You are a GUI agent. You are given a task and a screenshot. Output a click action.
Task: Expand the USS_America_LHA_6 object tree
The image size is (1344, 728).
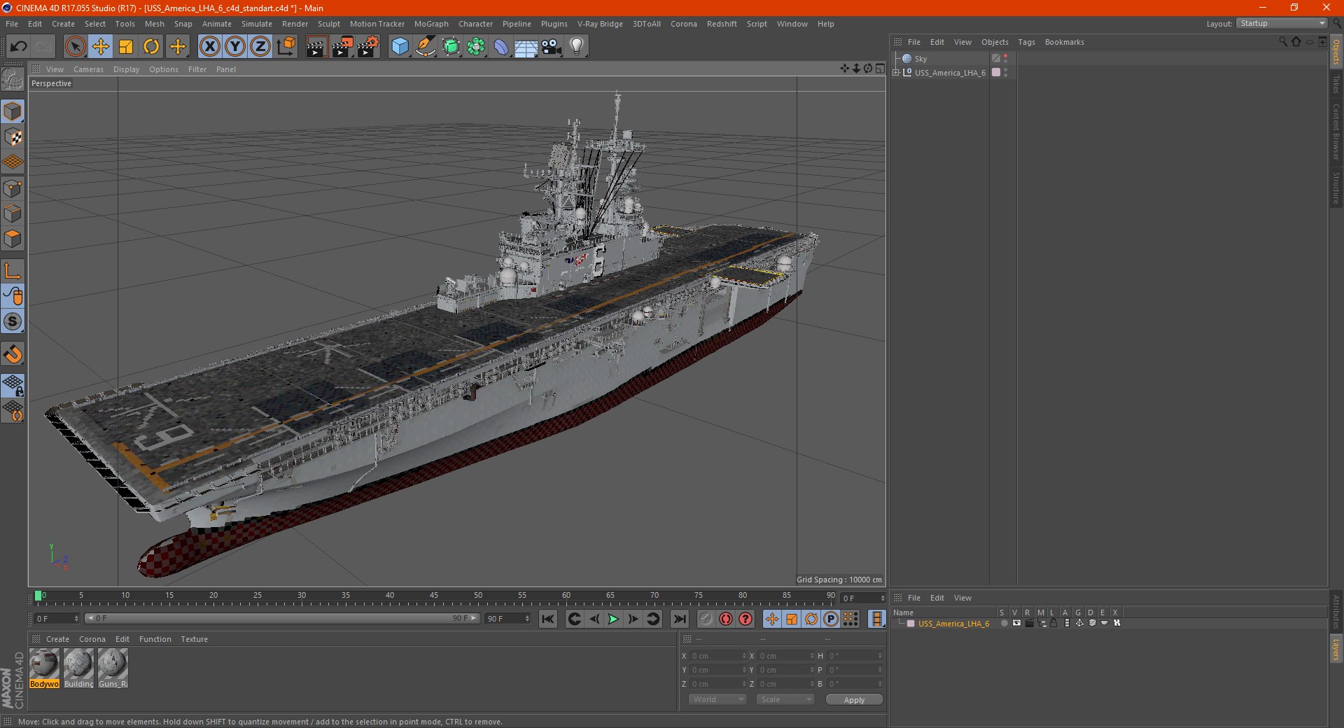coord(896,73)
